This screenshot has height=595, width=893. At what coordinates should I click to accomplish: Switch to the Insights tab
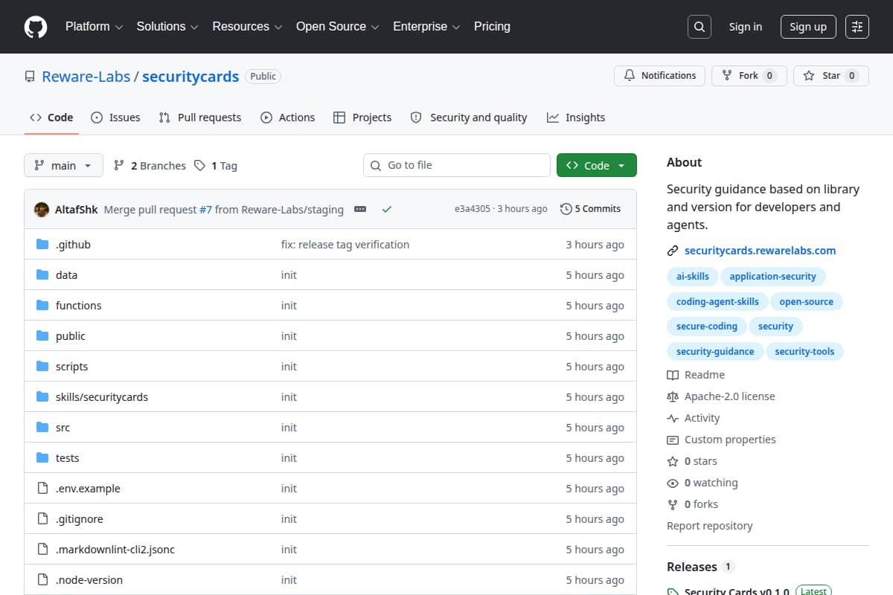(576, 118)
